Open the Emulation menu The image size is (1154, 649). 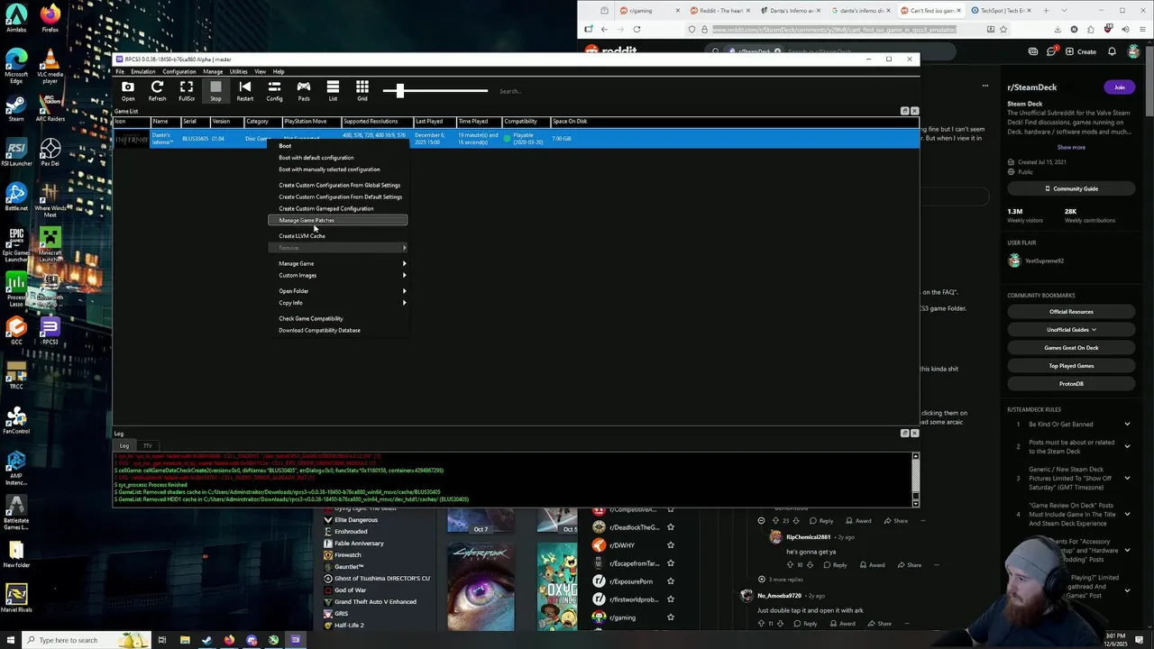point(143,71)
